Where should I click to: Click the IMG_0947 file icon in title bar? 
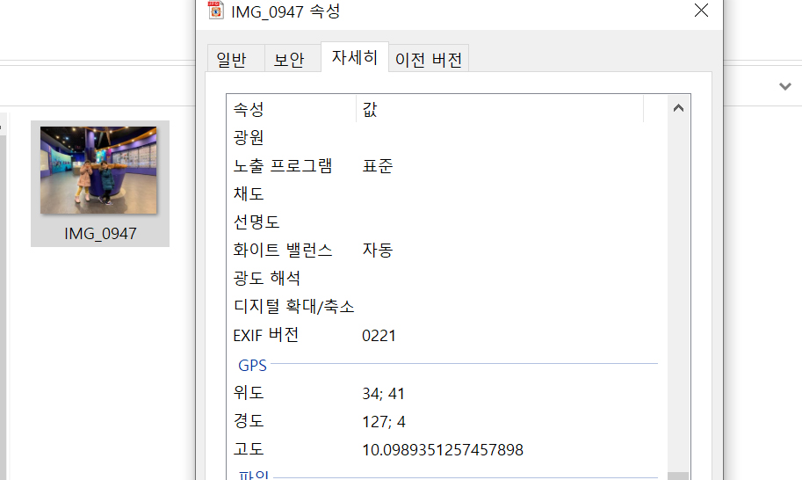[x=216, y=11]
